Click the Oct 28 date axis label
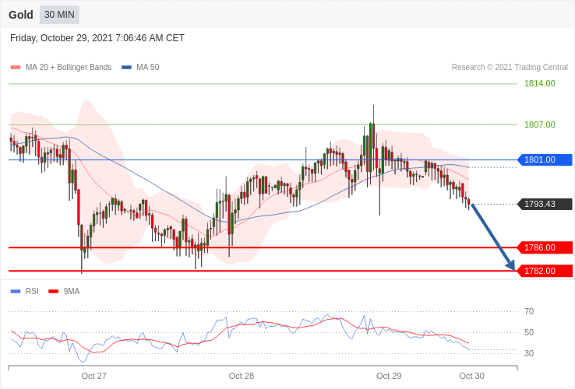 point(242,377)
